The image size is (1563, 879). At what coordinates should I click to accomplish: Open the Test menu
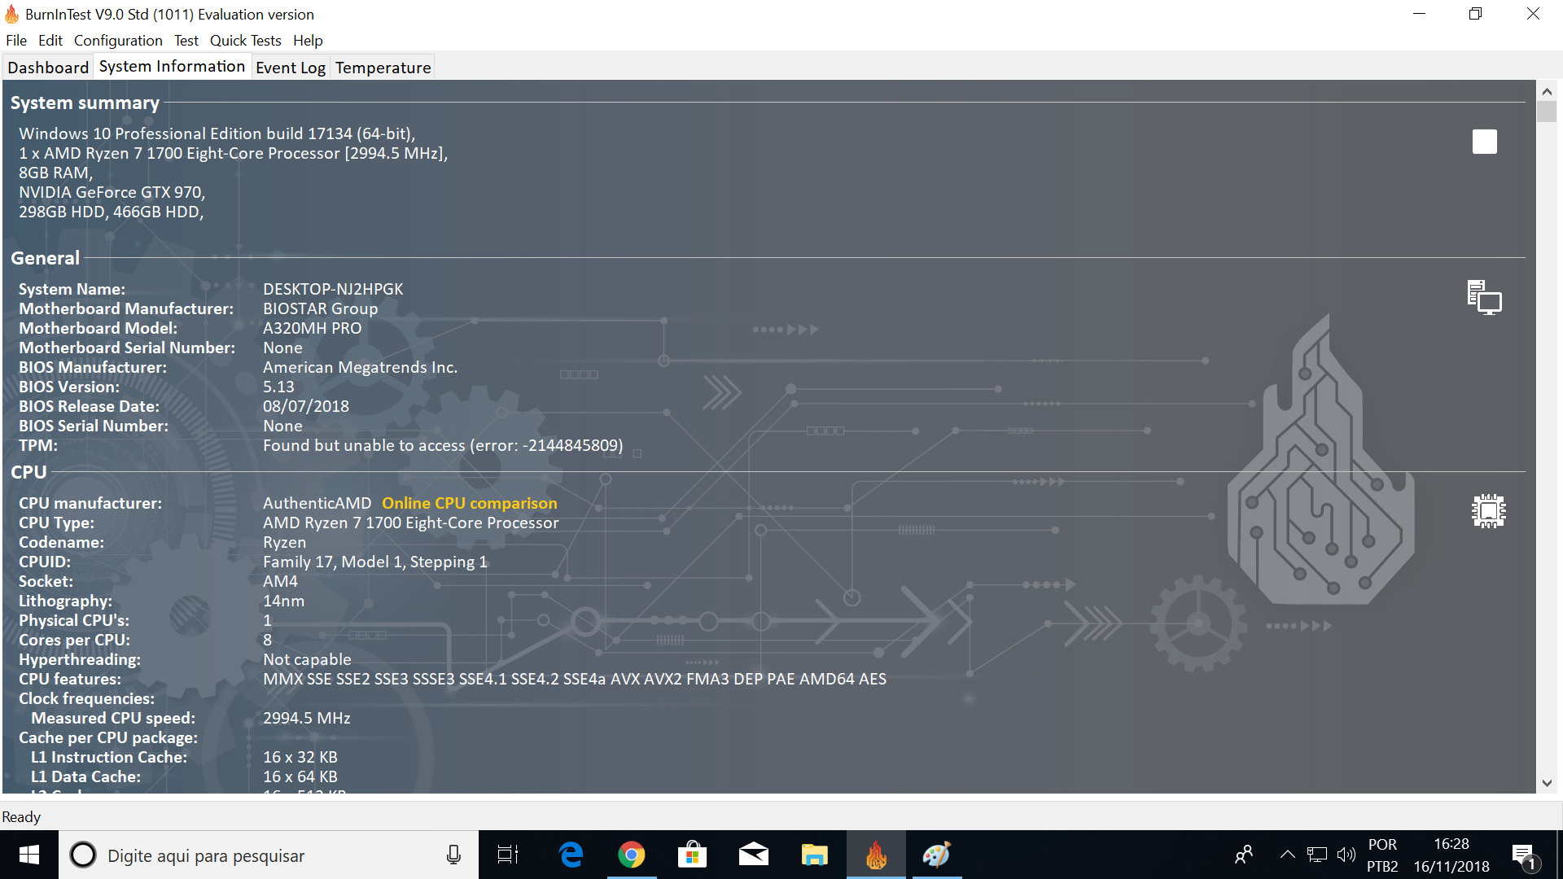[186, 40]
